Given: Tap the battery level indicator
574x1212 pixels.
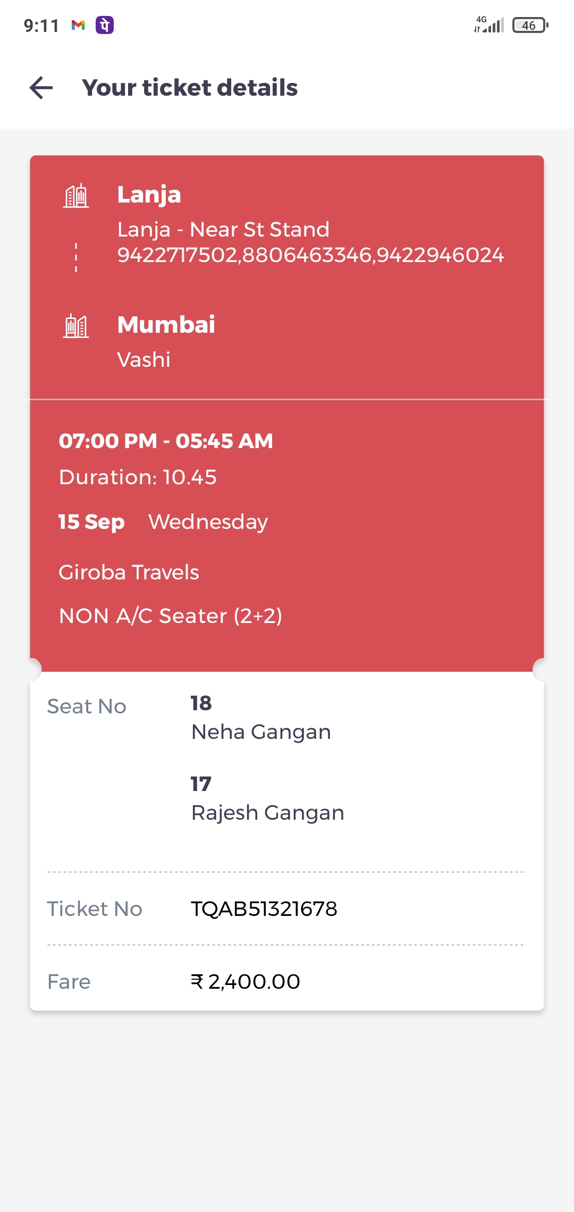Looking at the screenshot, I should [x=529, y=25].
